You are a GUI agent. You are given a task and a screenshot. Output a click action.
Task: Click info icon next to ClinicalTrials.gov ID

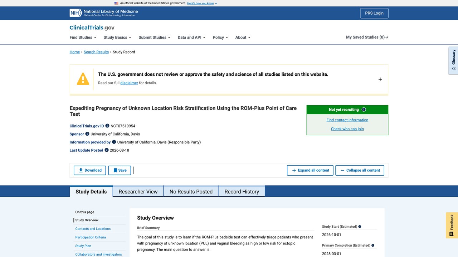(107, 126)
